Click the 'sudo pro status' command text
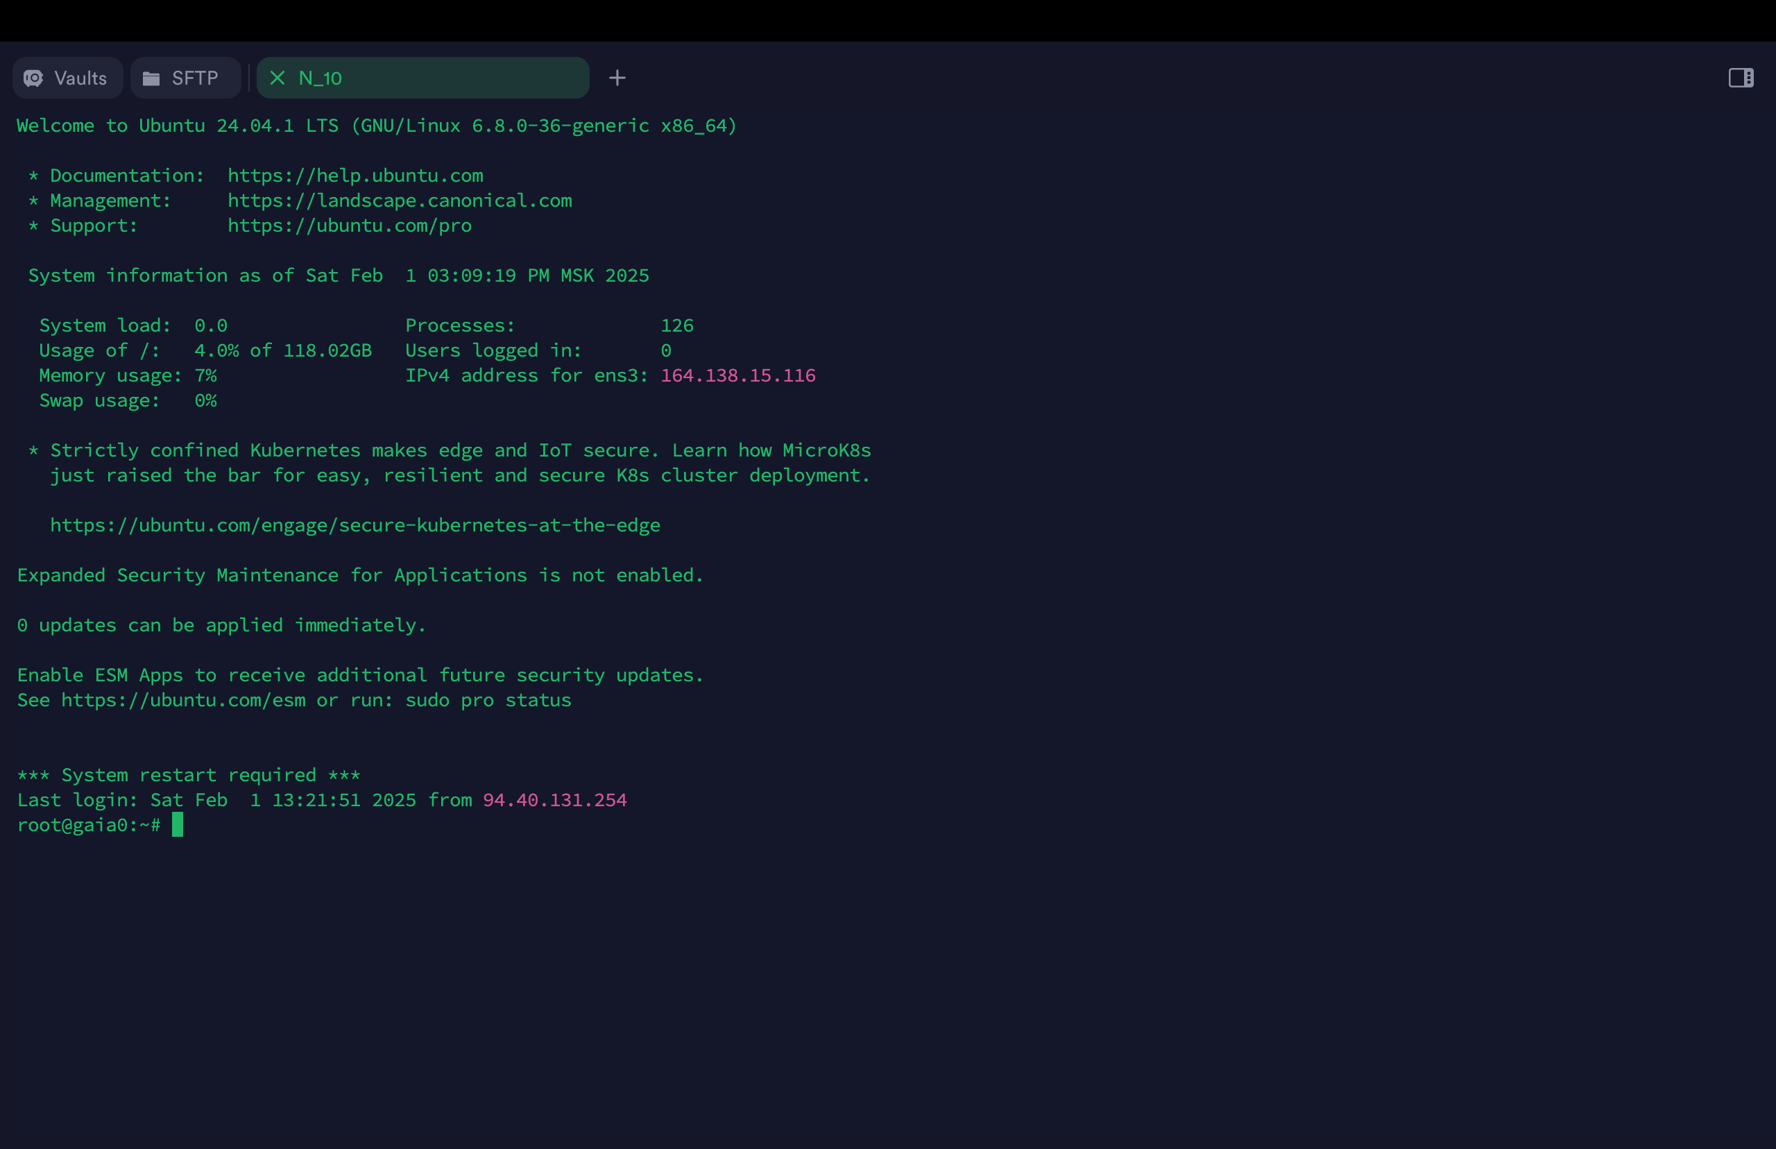 point(488,700)
